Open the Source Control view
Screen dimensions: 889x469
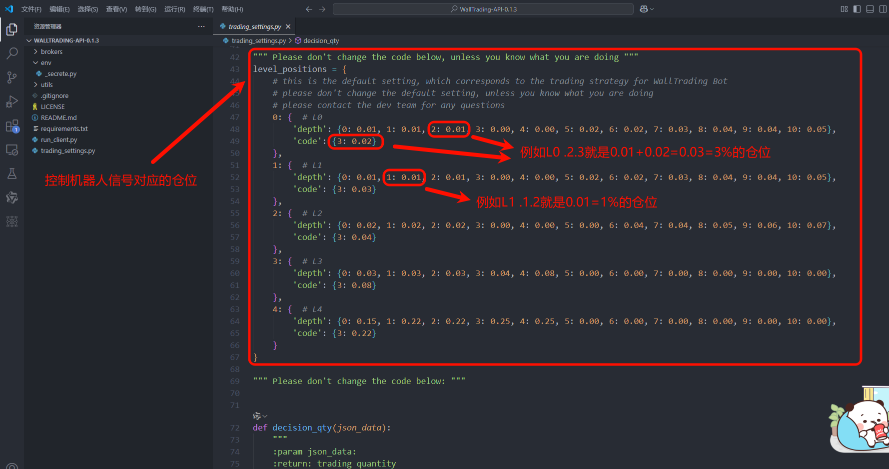(12, 77)
